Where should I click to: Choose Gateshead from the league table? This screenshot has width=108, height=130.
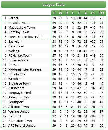click(16, 46)
